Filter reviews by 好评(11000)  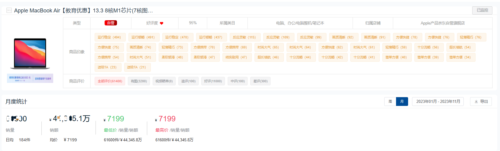coord(213,81)
